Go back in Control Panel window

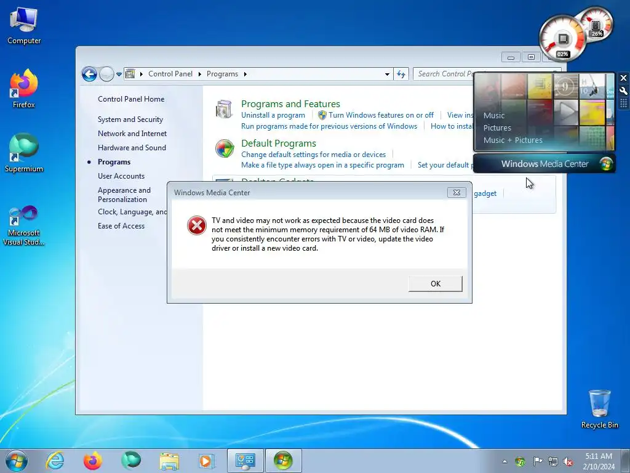pyautogui.click(x=89, y=74)
